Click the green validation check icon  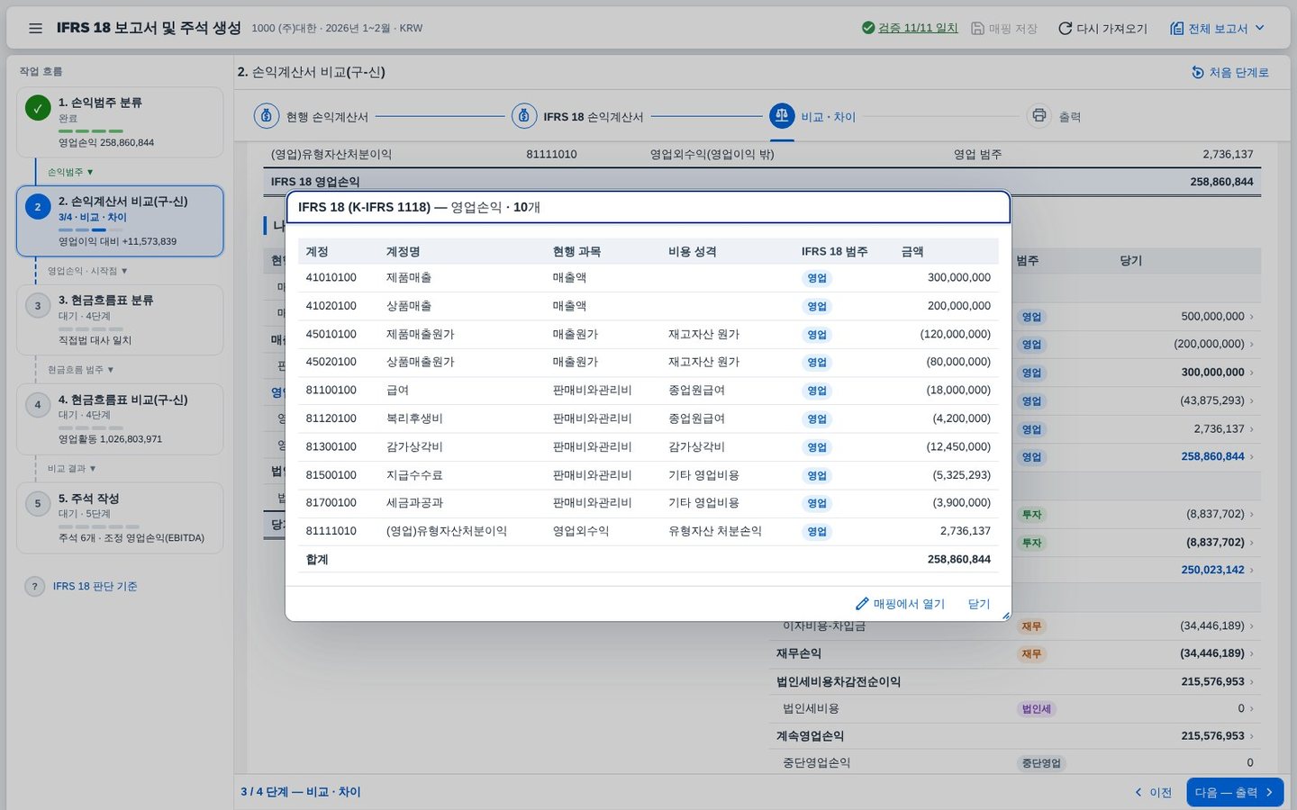[868, 28]
